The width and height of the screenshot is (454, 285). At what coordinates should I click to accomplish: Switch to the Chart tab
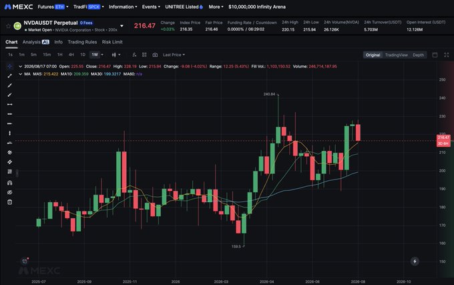(11, 42)
